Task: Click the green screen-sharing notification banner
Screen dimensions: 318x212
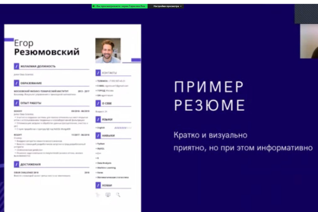Action: tap(120, 6)
